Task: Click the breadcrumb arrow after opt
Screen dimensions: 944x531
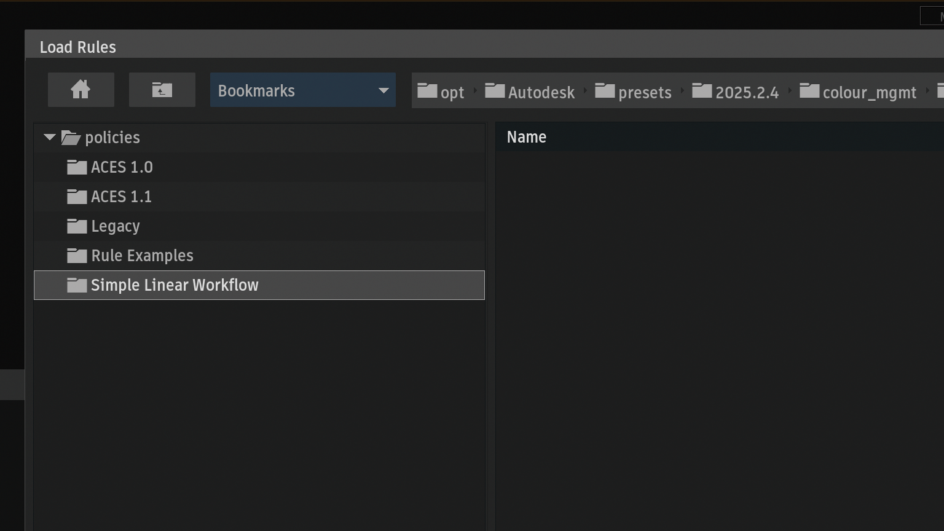Action: [x=475, y=92]
